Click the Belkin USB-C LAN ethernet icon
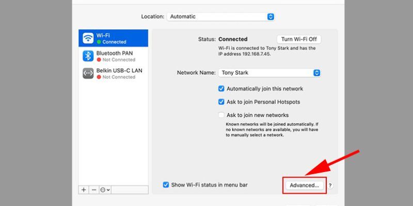The image size is (413, 206). pos(88,73)
